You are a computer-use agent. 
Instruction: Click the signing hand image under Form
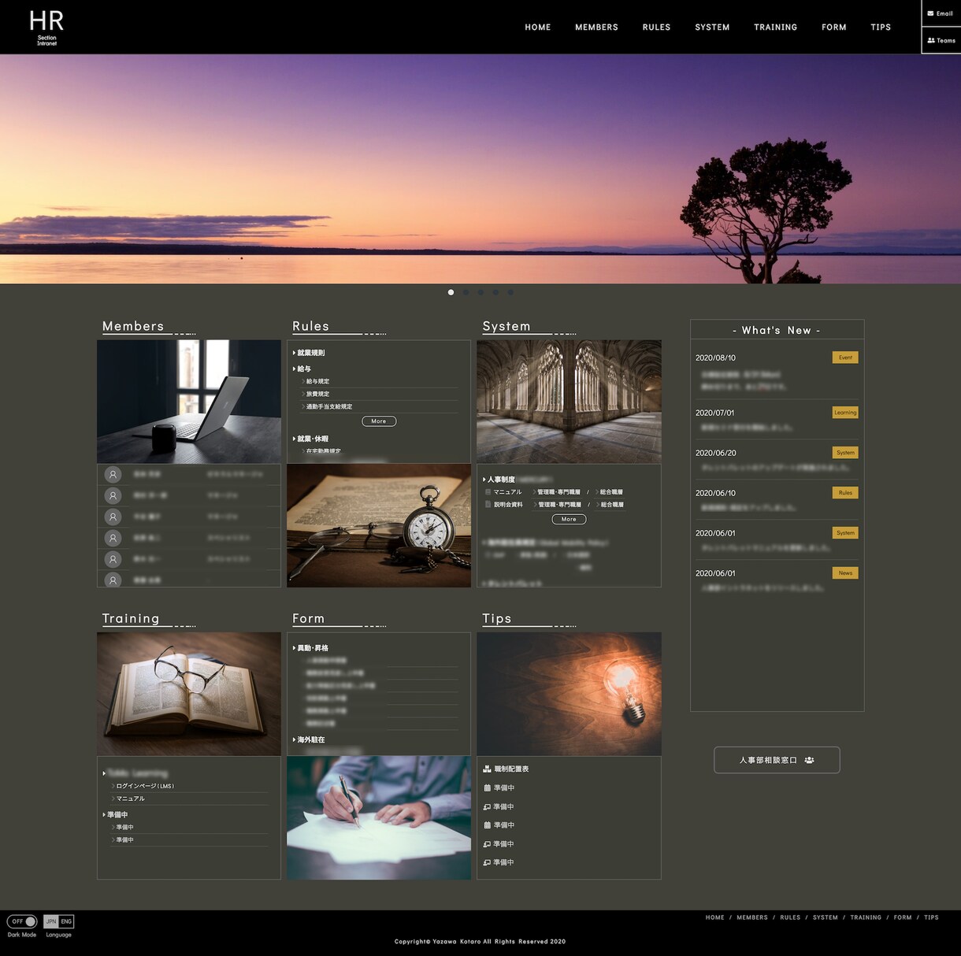[x=379, y=817]
